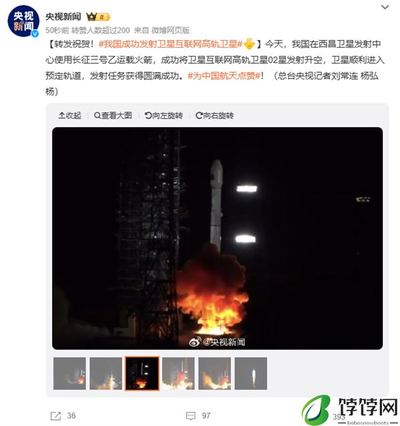
Task: Click 查看大图 to view large image
Action: pos(113,115)
